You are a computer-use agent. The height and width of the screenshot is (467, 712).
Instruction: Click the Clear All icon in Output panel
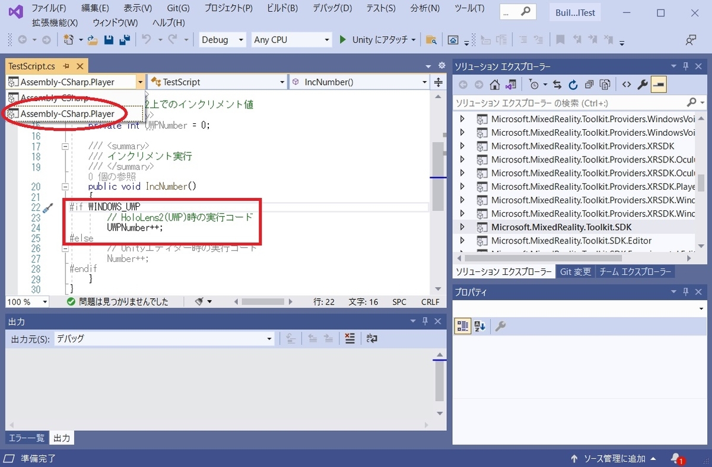tap(349, 338)
